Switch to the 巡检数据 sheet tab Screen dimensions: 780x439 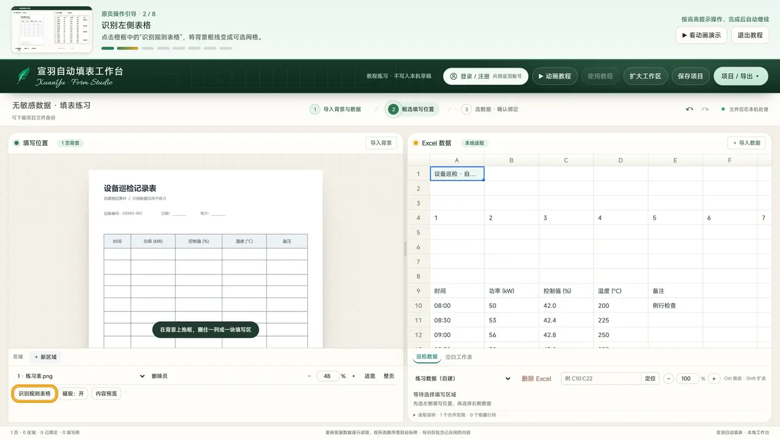coord(427,357)
